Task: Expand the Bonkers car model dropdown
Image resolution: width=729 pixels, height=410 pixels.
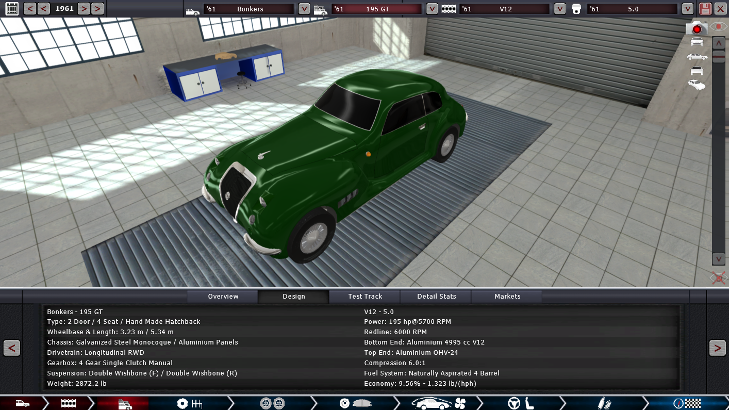Action: point(304,9)
